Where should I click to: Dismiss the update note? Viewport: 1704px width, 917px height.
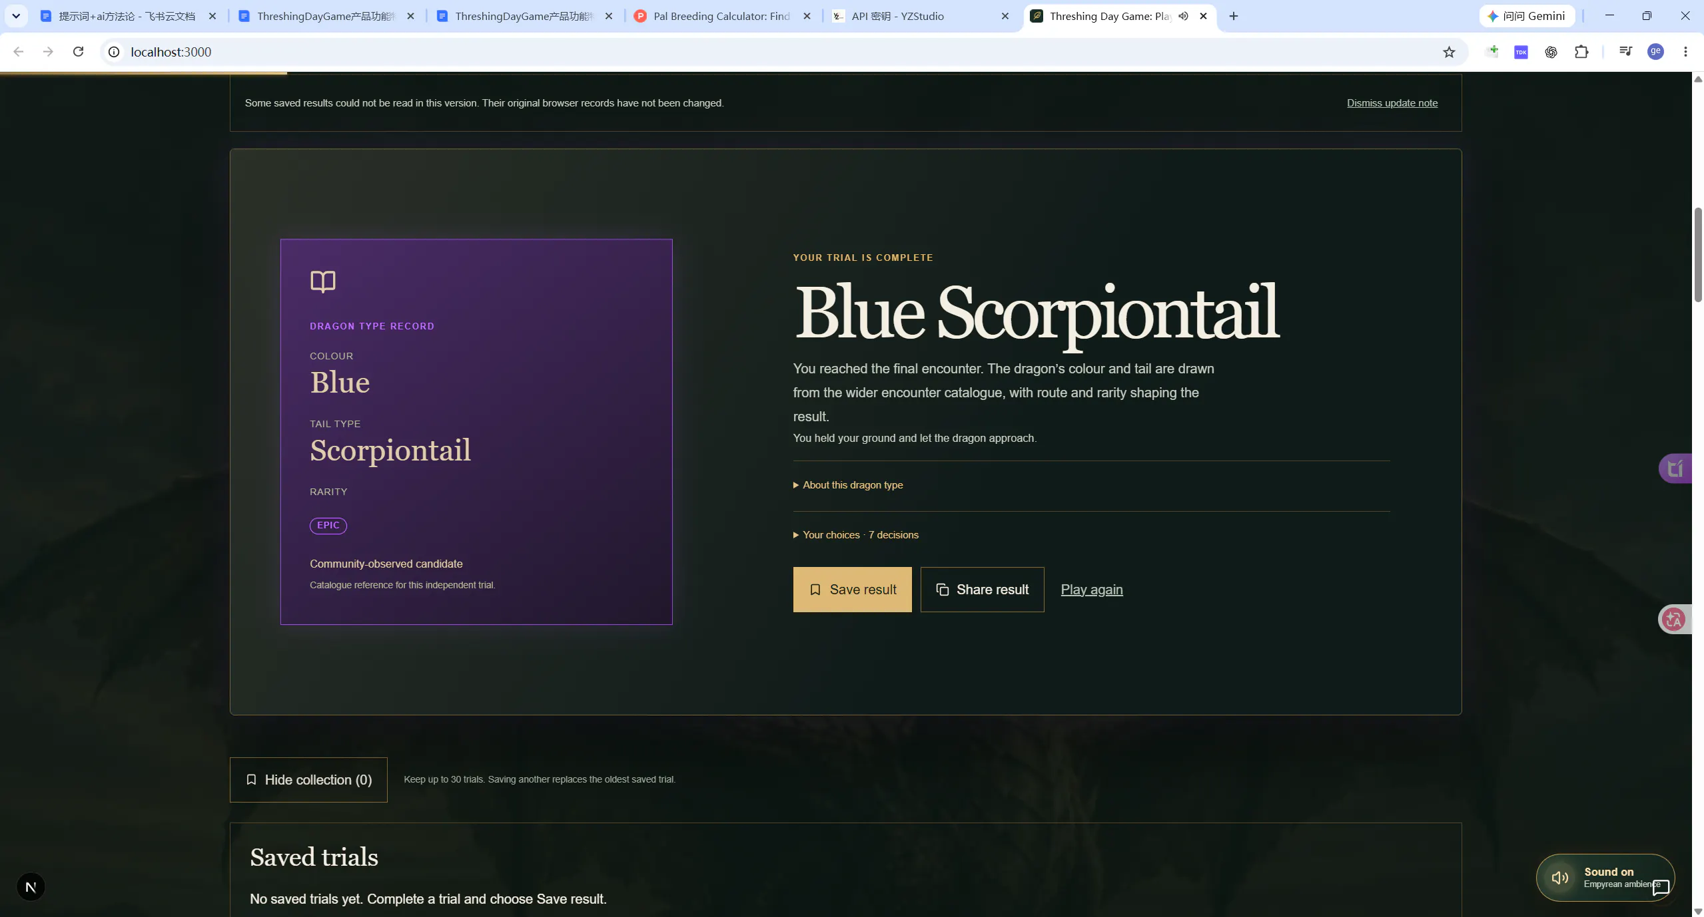pyautogui.click(x=1392, y=103)
